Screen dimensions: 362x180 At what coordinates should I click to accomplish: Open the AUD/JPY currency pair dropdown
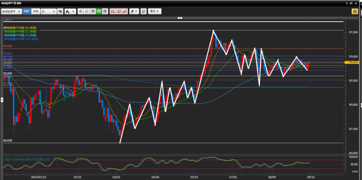(x=11, y=11)
